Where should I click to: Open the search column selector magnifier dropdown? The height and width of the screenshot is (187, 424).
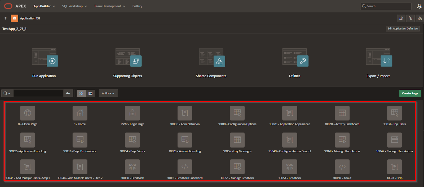[x=7, y=93]
